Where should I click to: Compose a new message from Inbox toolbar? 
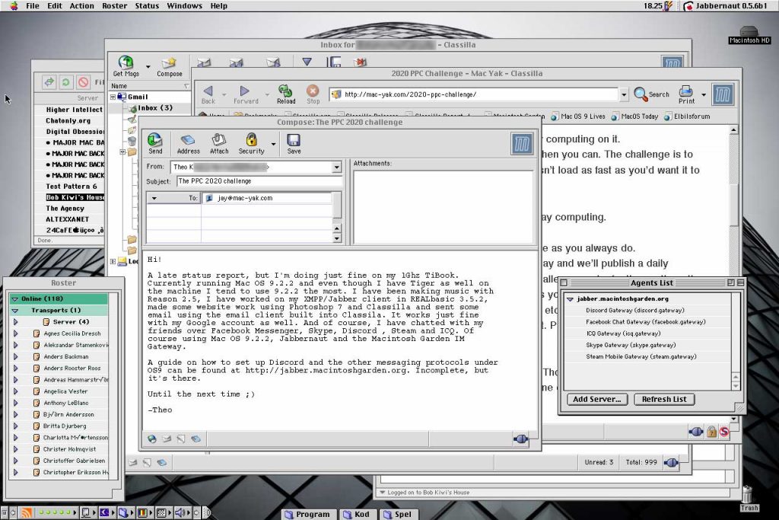click(x=170, y=66)
